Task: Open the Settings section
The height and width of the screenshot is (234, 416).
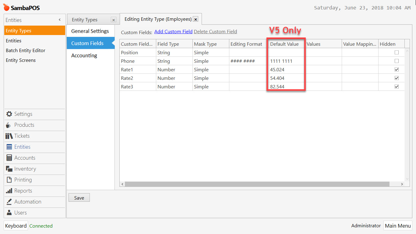Action: [23, 114]
